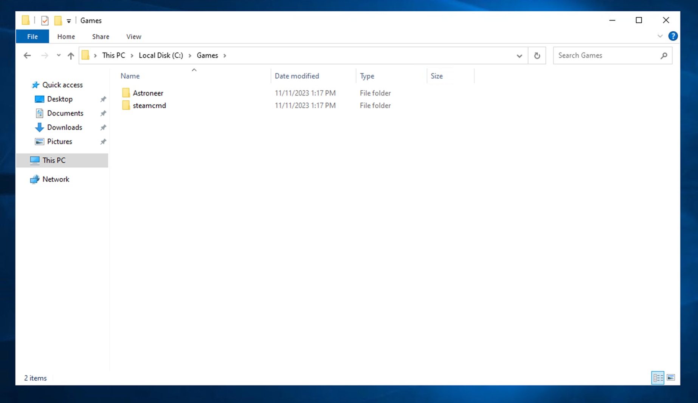This screenshot has width=698, height=403.
Task: Open Pictures in the navigation pane
Action: click(59, 142)
